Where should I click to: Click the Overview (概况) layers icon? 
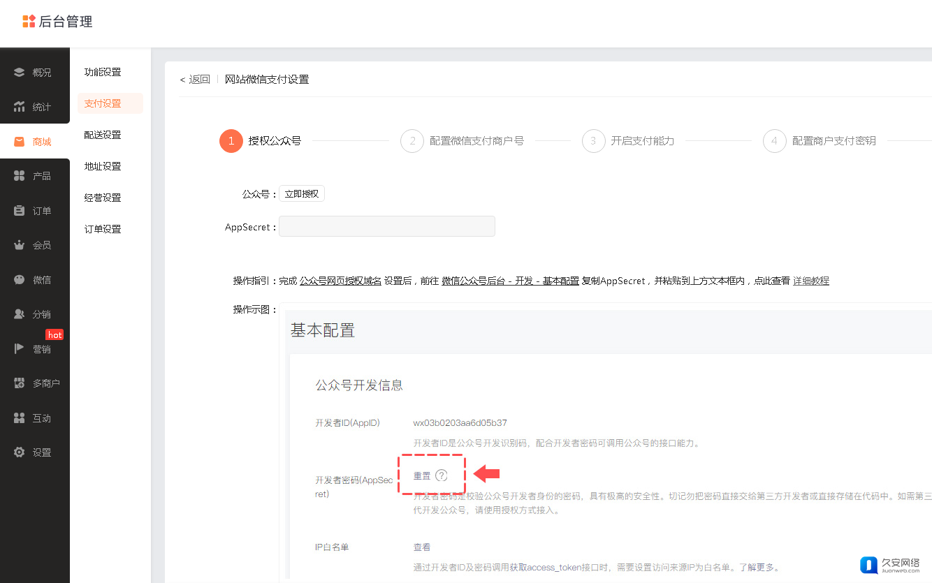[x=20, y=73]
